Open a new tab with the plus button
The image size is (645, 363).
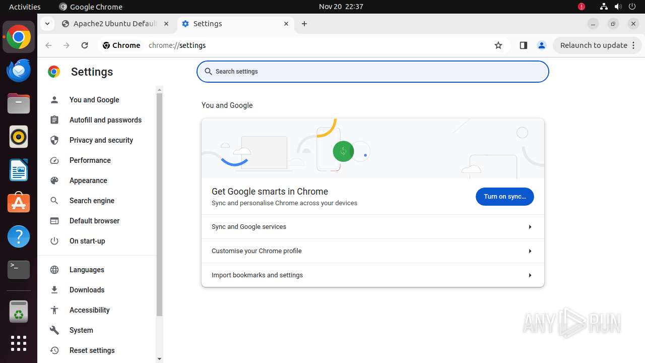[x=304, y=24]
